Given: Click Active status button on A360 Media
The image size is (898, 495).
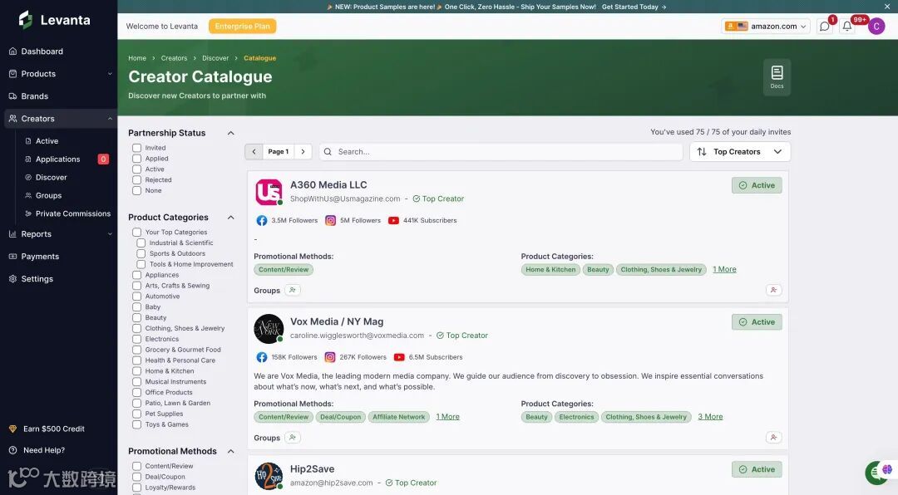Looking at the screenshot, I should pos(757,185).
